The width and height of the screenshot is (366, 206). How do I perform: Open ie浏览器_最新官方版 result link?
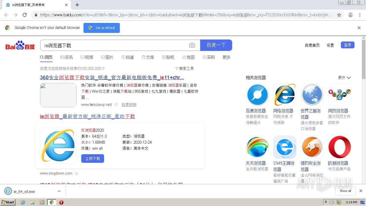(x=87, y=116)
